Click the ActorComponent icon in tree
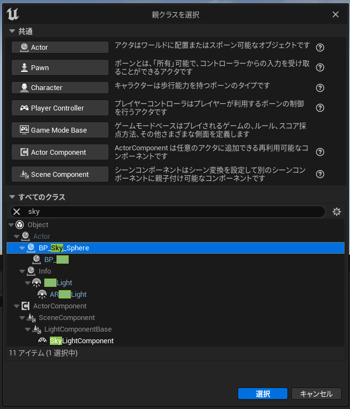This screenshot has height=409, width=350. 25,306
